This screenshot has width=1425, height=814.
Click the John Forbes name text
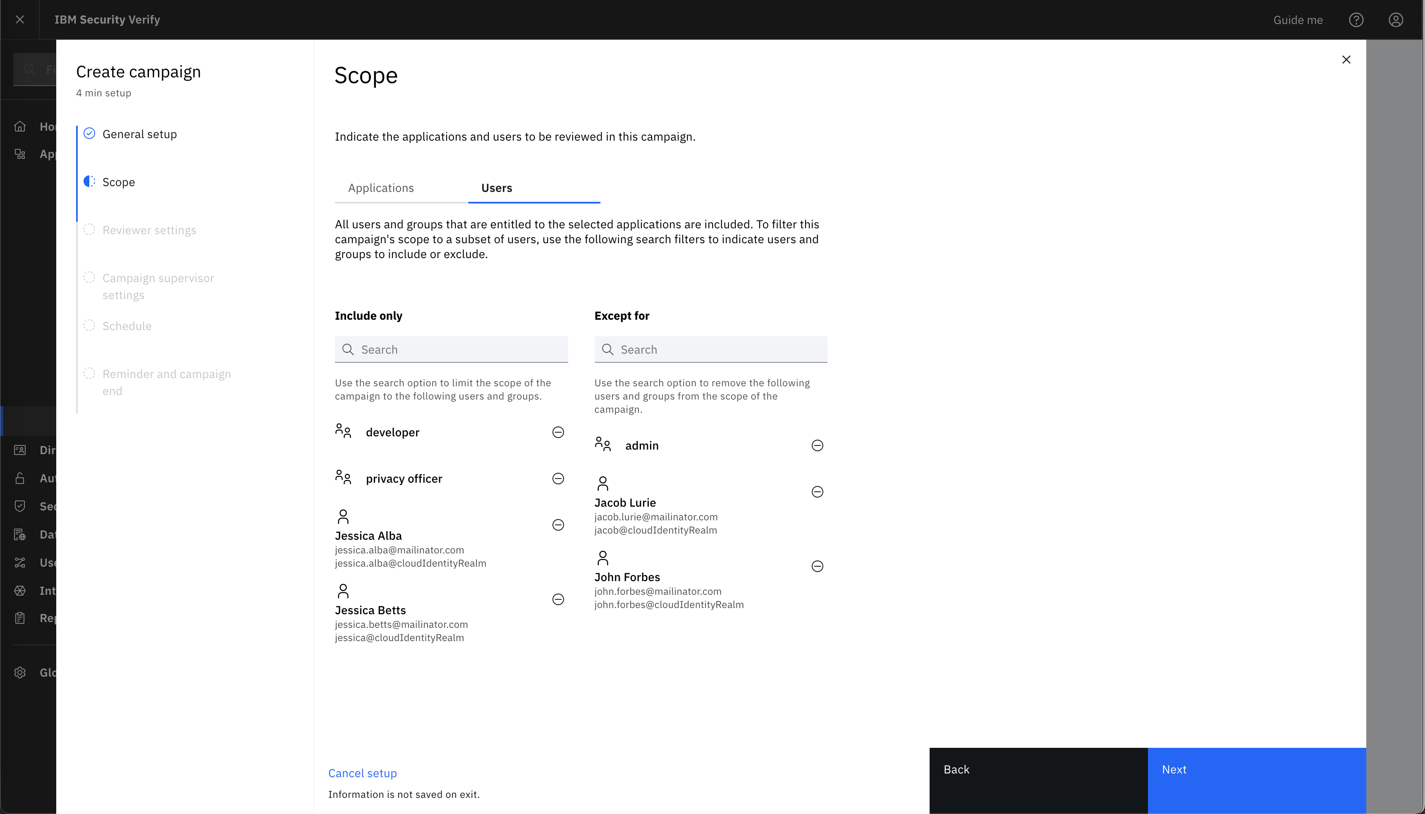(627, 577)
